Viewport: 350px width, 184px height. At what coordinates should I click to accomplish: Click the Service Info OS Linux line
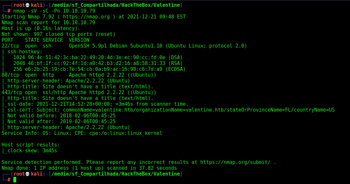coord(82,133)
